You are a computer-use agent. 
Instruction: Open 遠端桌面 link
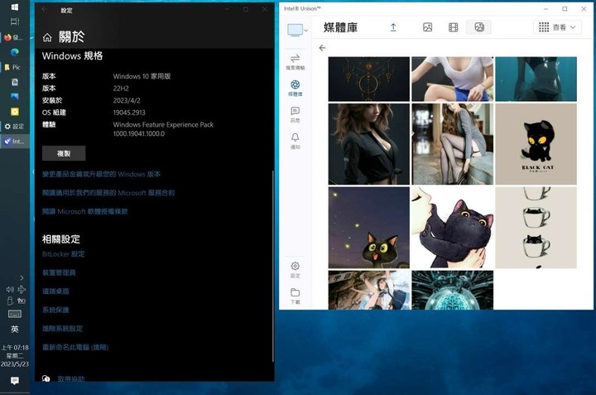point(56,291)
